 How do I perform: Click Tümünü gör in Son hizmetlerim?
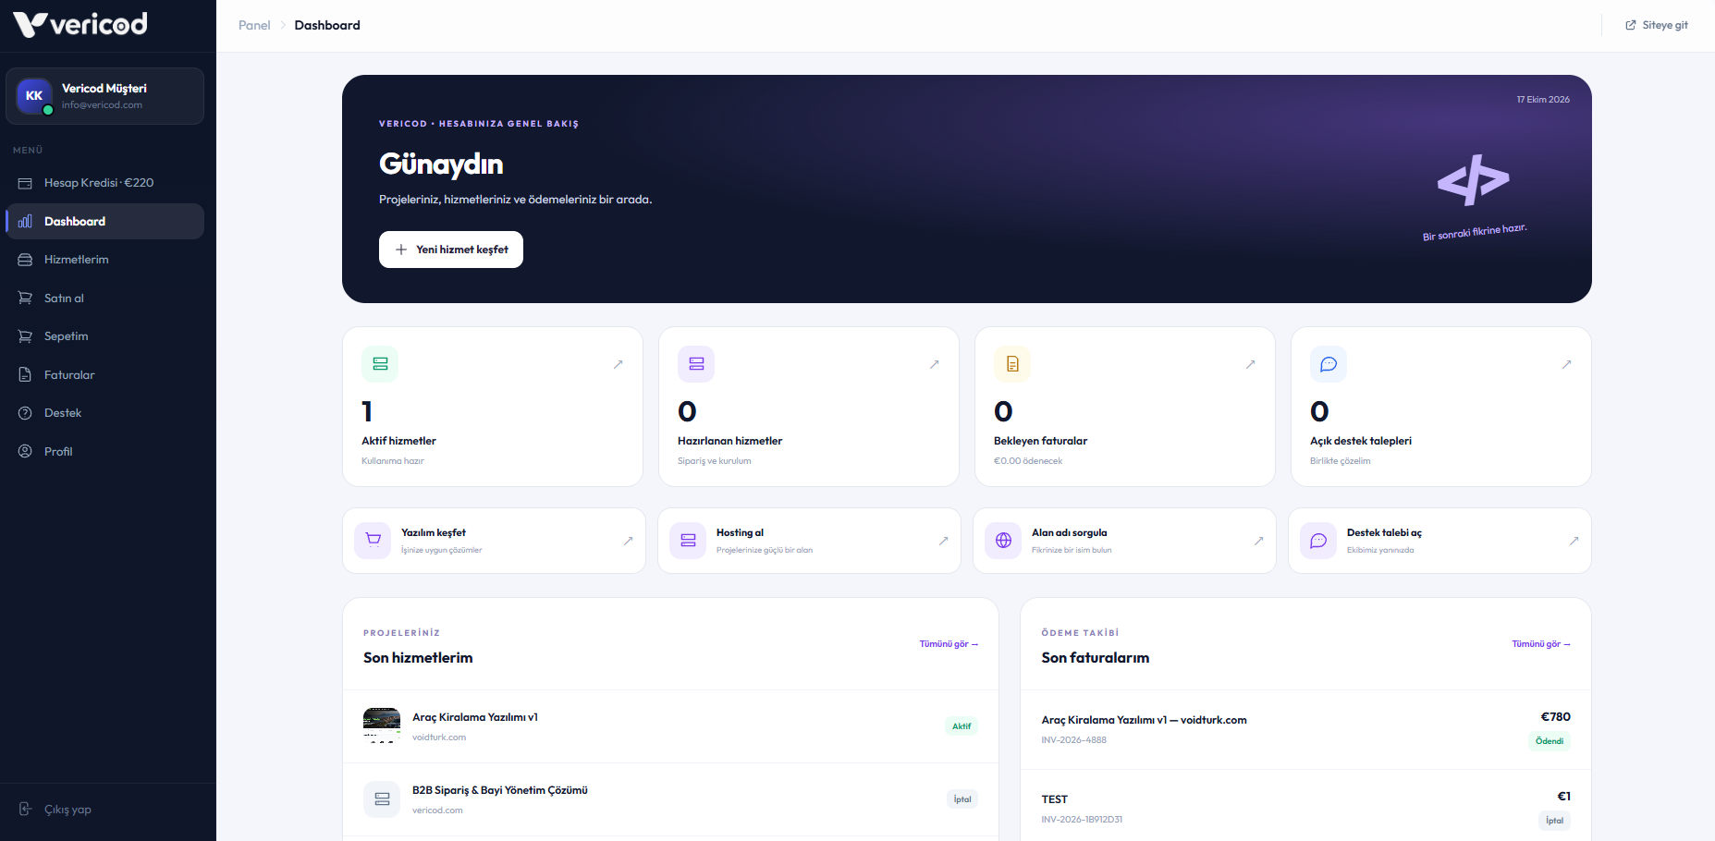(x=949, y=644)
